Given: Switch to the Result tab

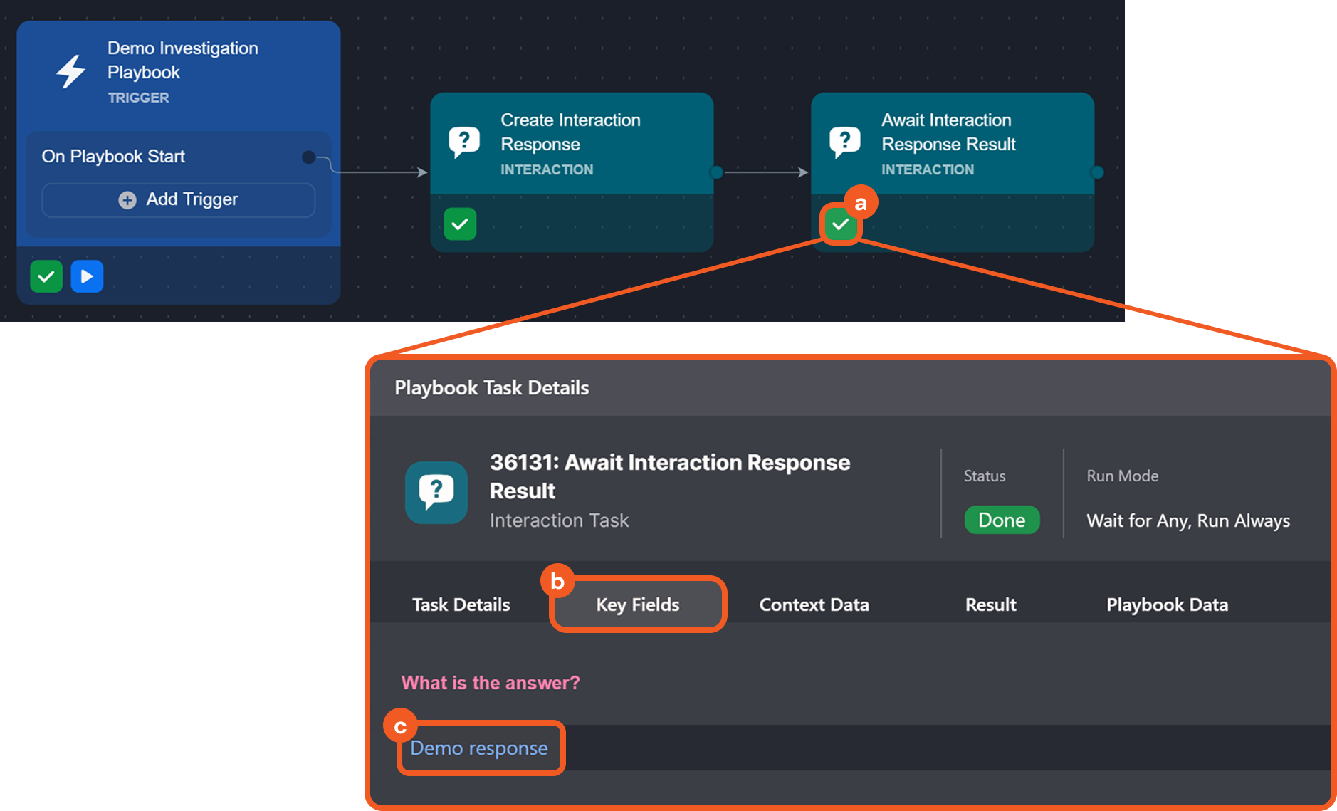Looking at the screenshot, I should 990,605.
